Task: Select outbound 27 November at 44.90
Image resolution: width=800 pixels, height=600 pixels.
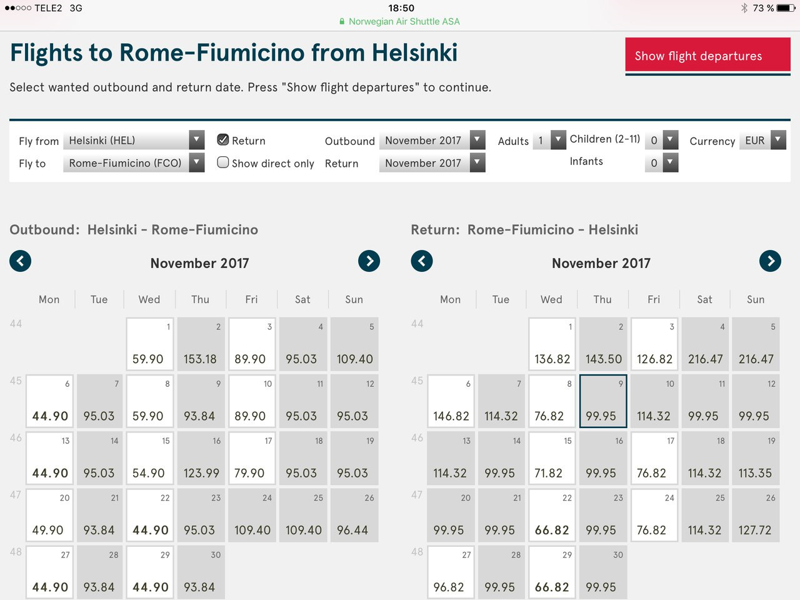Action: click(49, 572)
